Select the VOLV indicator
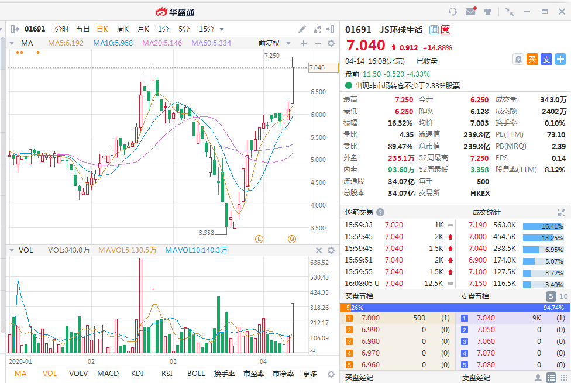 coord(78,374)
